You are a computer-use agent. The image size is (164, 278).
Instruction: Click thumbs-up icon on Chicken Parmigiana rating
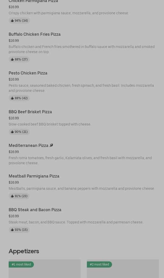click(x=12, y=21)
